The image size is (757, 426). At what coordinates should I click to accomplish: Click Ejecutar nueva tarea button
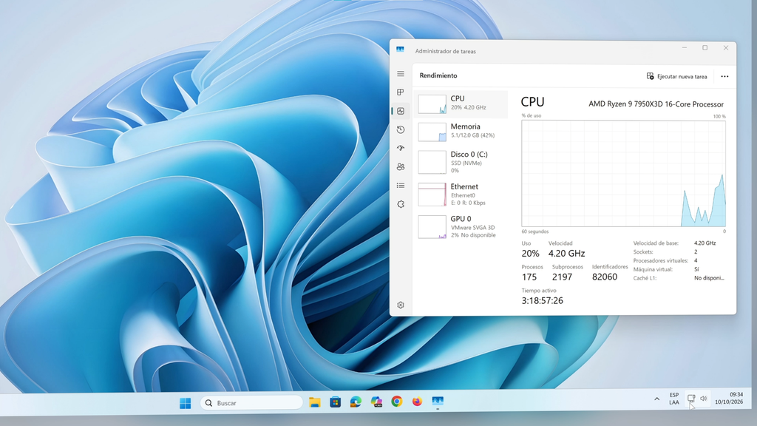coord(677,76)
